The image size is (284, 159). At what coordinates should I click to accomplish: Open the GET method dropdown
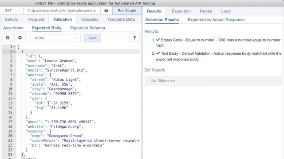[x=12, y=11]
